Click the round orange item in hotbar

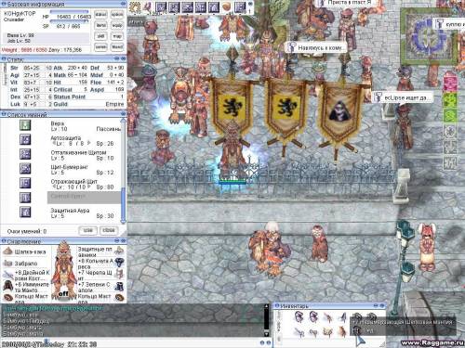[x=227, y=6]
